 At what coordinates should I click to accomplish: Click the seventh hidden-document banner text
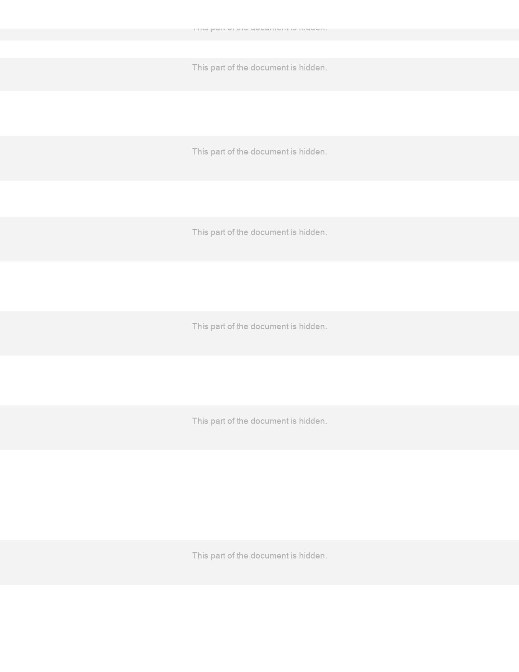pos(259,556)
